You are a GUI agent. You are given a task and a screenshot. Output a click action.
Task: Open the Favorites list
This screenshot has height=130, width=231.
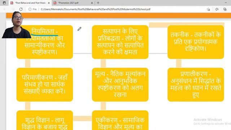217,9
